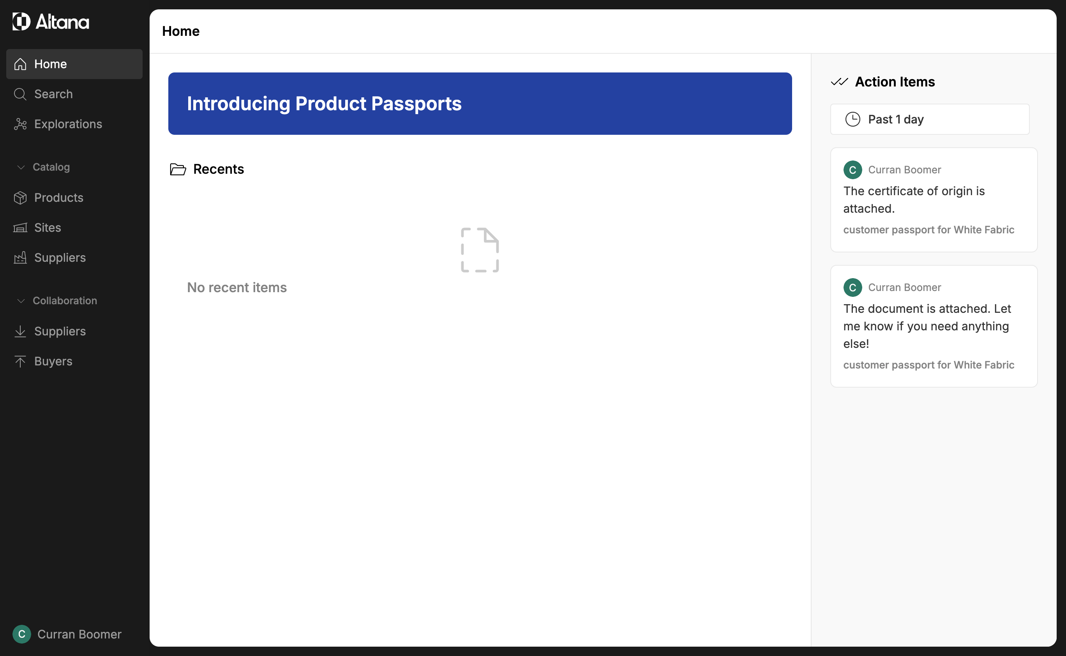
Task: Click the Catalog Suppliers factory icon
Action: click(20, 258)
